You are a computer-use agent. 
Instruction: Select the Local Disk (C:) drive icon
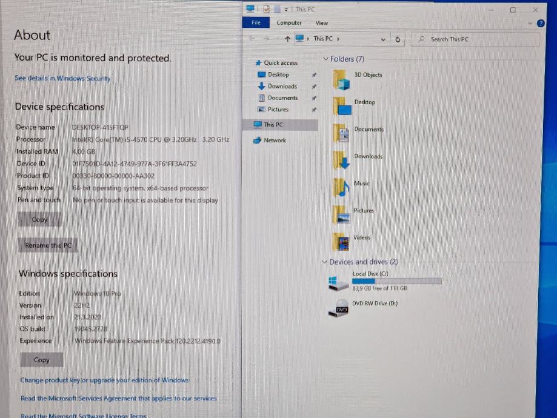[x=338, y=283]
